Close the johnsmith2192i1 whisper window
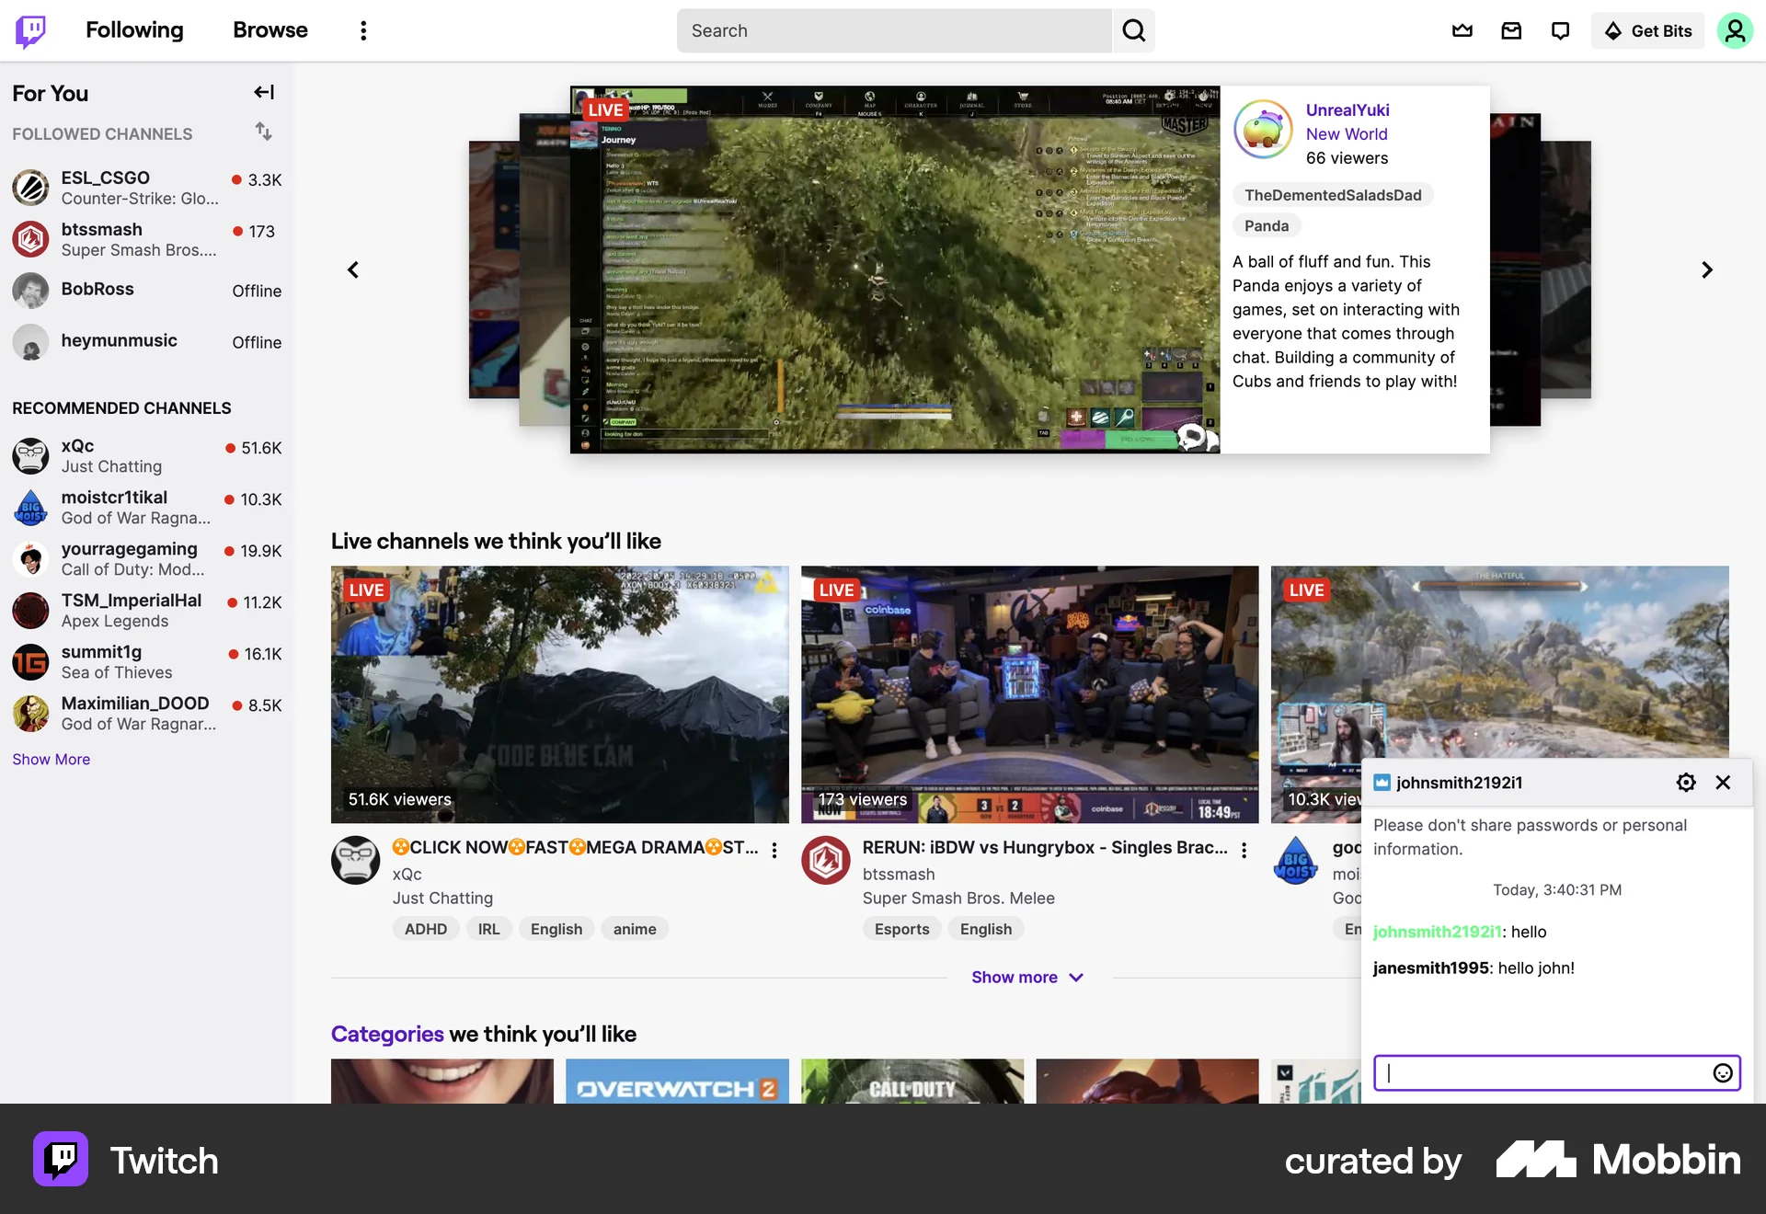Viewport: 1766px width, 1214px height. pyautogui.click(x=1723, y=782)
